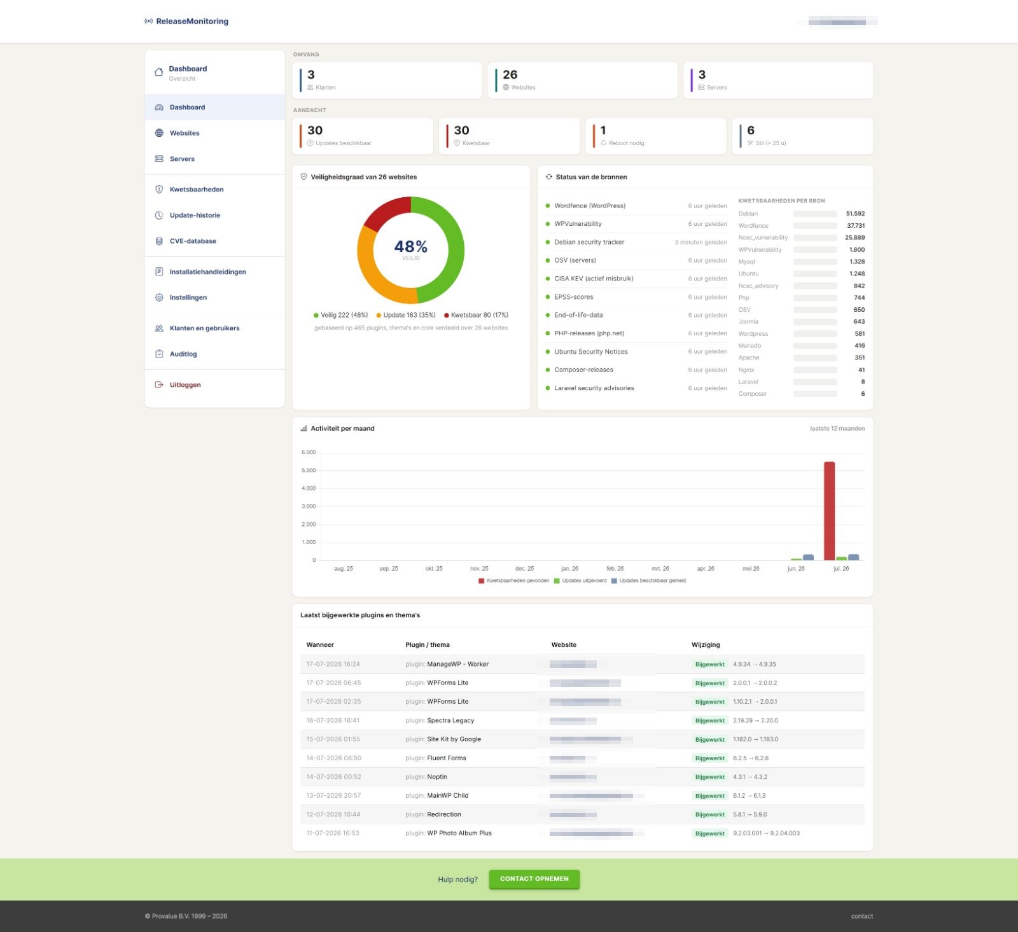
Task: Click the reboot icon in Reboot nodig card
Action: pos(604,143)
